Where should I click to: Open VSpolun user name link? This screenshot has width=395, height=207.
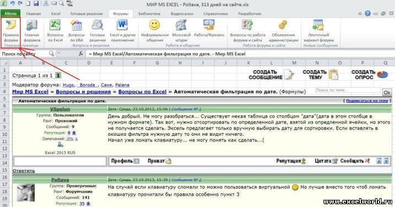click(x=60, y=109)
